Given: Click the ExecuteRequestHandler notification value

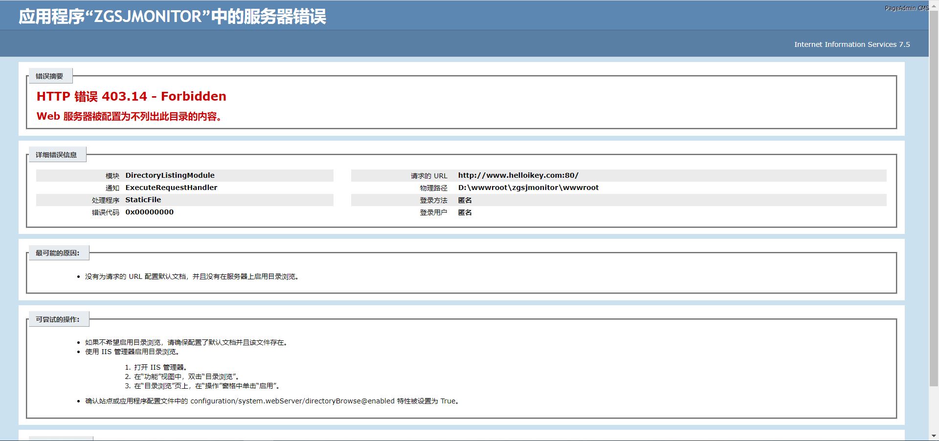Looking at the screenshot, I should (171, 188).
